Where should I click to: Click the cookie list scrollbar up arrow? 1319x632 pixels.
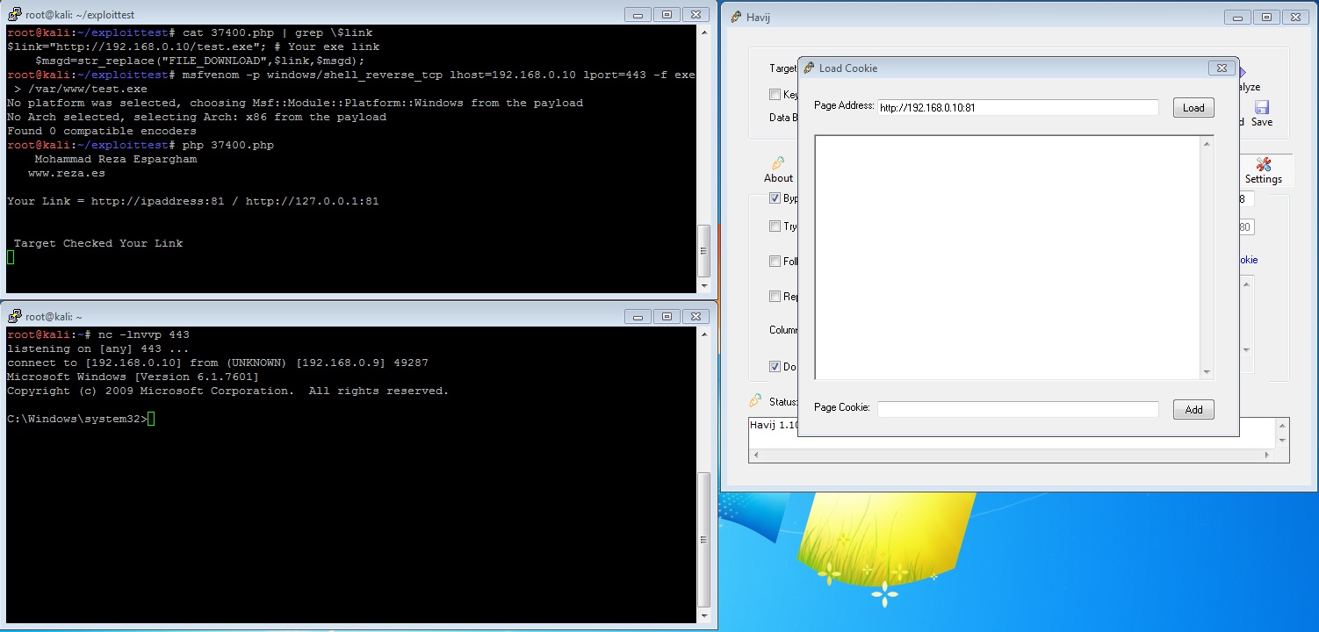pos(1207,144)
